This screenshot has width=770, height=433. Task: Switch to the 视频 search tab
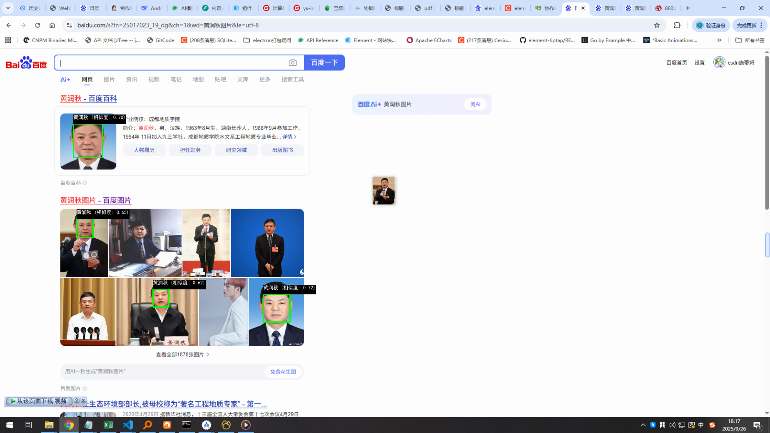click(154, 80)
